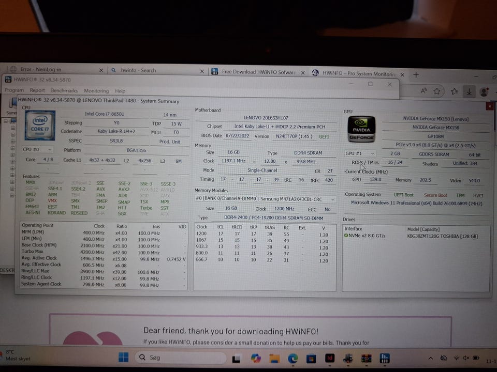Close the System Summary window
Screen dimensions: 497x372
(x=489, y=106)
